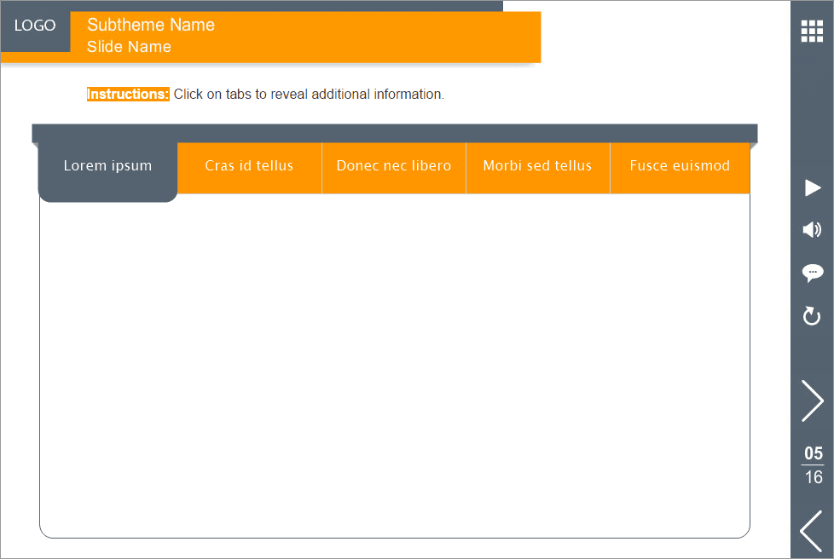Viewport: 834px width, 559px height.
Task: Expand the Lorem ipsum tab content
Action: (107, 165)
